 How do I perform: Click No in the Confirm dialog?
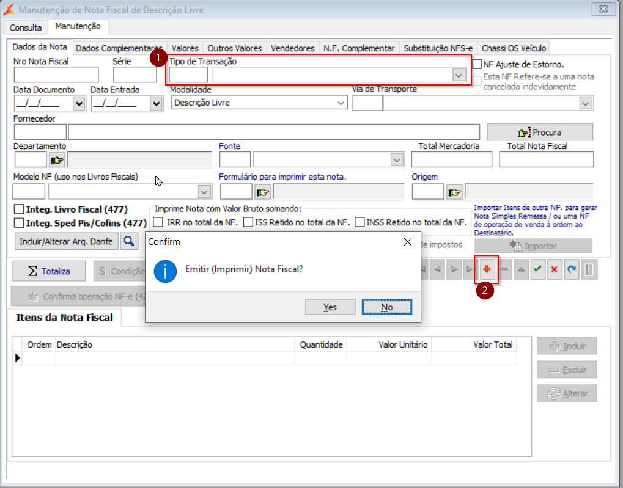pos(387,307)
